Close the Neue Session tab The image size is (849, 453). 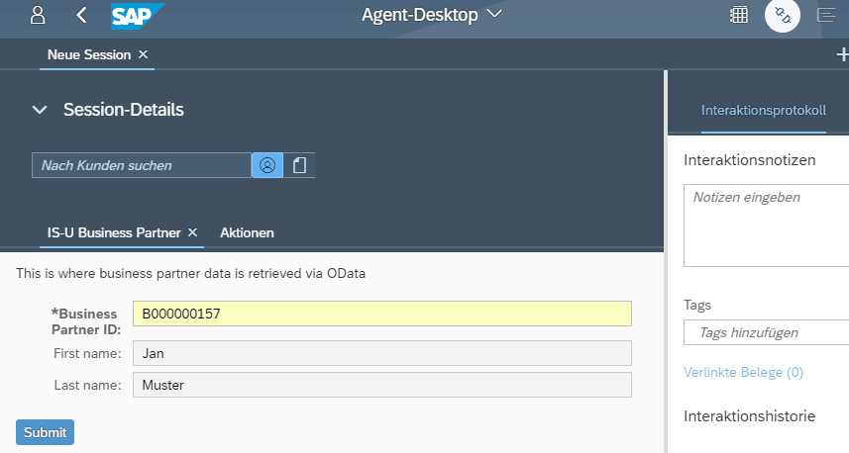coord(143,54)
